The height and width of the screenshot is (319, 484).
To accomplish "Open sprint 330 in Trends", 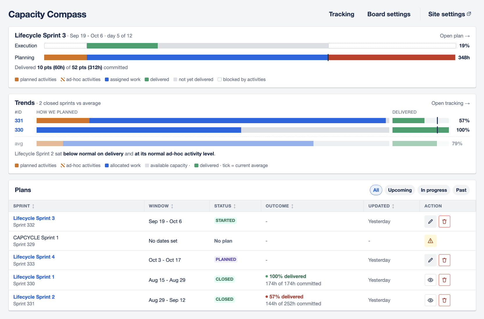I will [x=19, y=130].
